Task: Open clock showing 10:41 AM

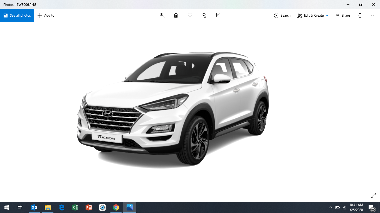Action: click(x=356, y=207)
